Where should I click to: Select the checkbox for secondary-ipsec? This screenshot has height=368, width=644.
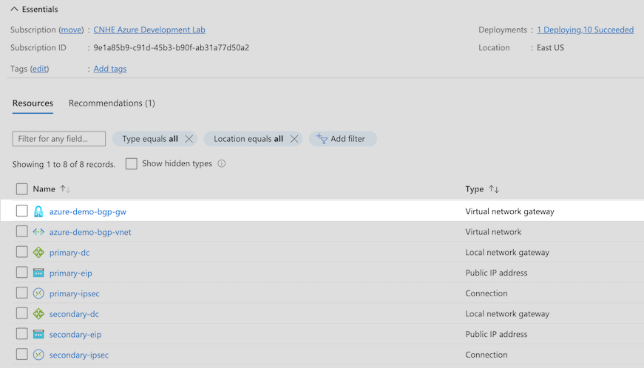(x=21, y=355)
